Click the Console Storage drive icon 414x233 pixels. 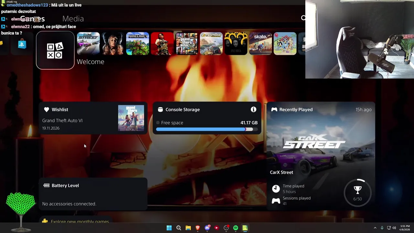tap(160, 110)
